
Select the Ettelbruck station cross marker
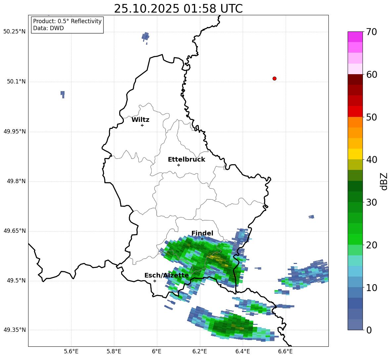pyautogui.click(x=178, y=165)
